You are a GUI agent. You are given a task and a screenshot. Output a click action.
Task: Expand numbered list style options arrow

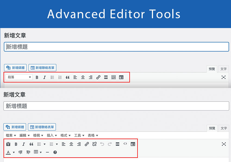pos(57,144)
